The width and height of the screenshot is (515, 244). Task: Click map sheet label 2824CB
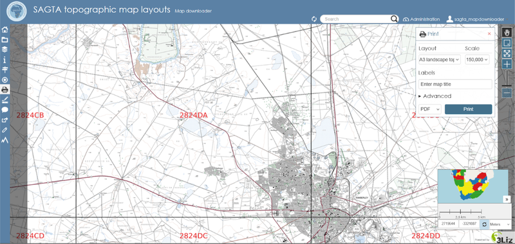[x=30, y=115]
